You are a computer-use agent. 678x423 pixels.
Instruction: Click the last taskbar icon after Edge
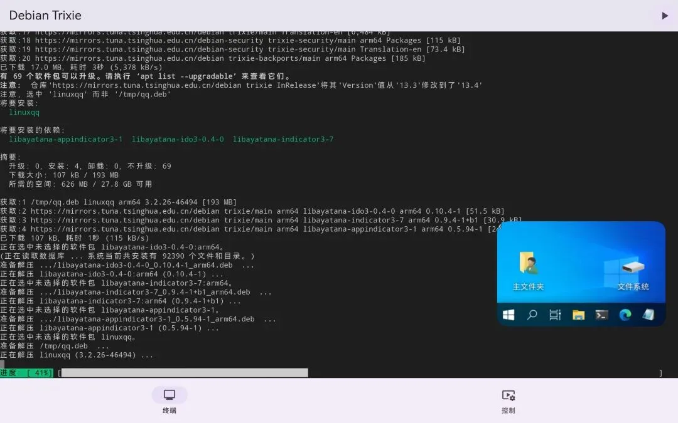coord(648,315)
